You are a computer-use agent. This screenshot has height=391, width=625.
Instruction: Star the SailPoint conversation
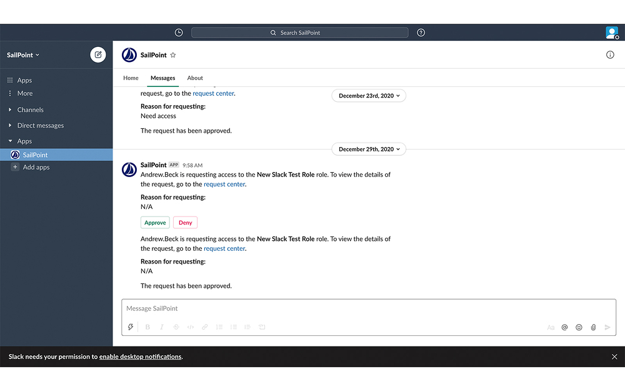point(173,55)
